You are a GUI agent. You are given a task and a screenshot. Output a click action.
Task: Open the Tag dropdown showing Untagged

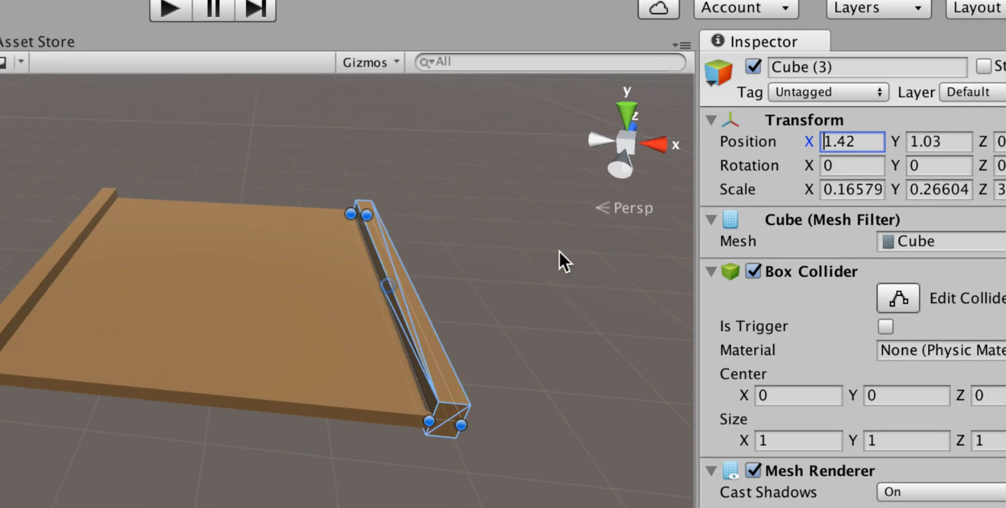point(828,92)
